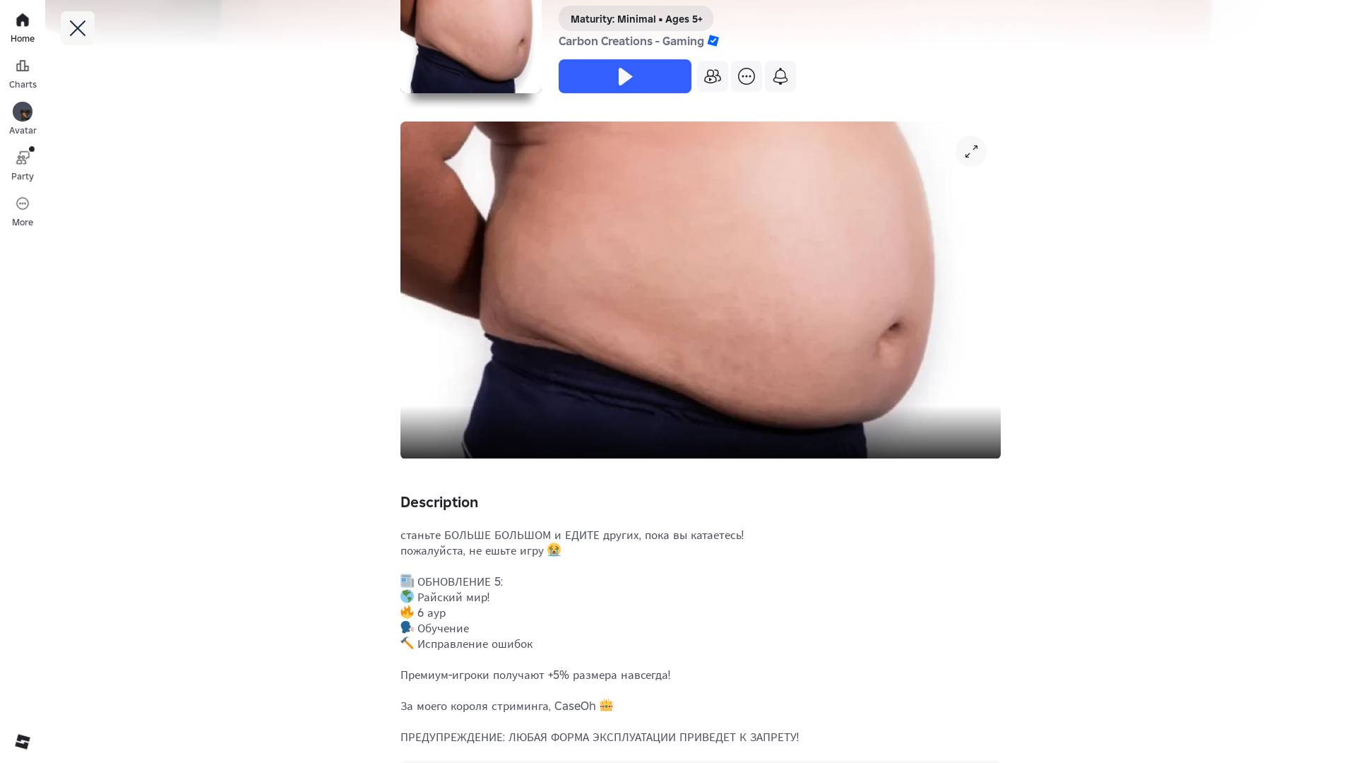Toggle notifications with the bell icon
The image size is (1356, 763).
click(780, 76)
